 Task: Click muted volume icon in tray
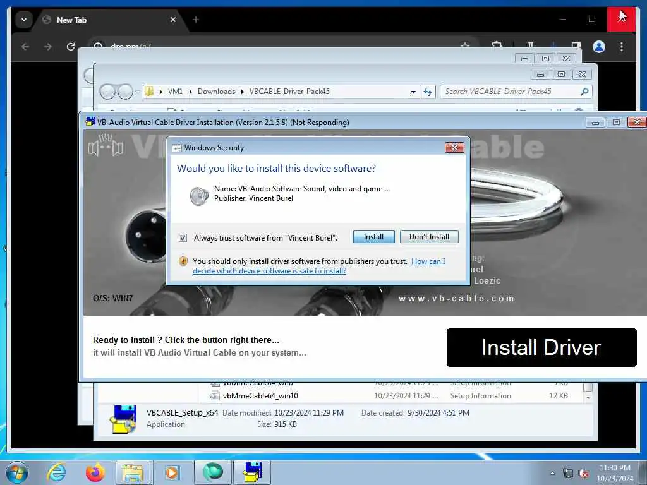coord(583,474)
